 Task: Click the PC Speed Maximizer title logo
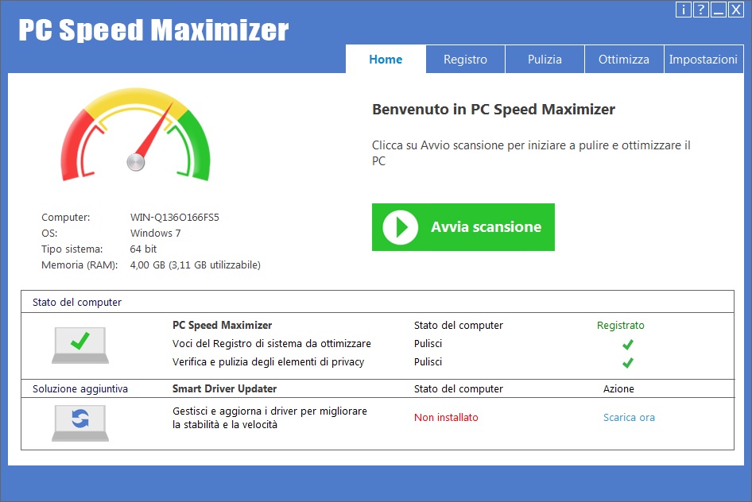pyautogui.click(x=153, y=30)
